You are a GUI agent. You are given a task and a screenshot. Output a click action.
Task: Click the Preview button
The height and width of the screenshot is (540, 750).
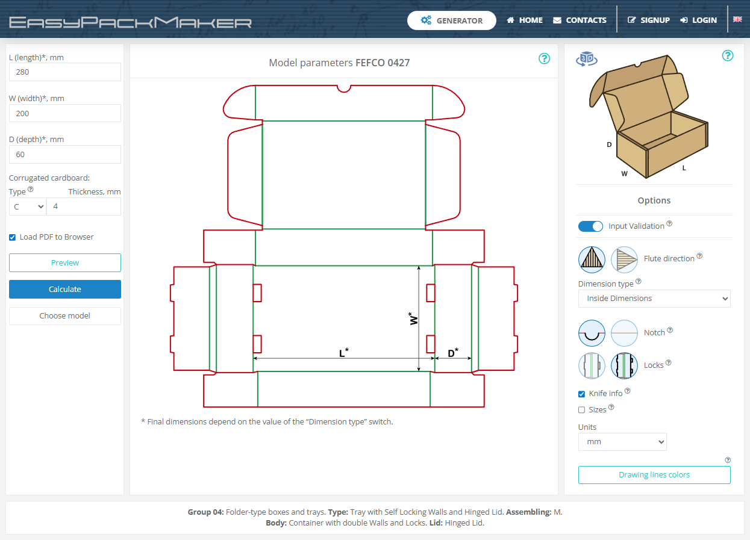[x=65, y=262]
